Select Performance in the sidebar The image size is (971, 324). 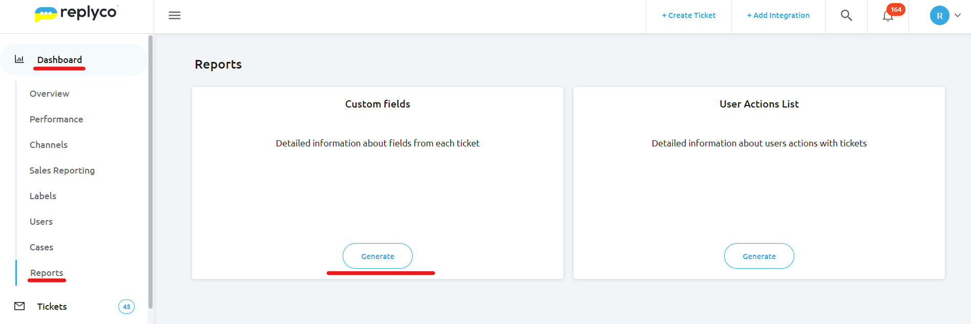click(56, 119)
